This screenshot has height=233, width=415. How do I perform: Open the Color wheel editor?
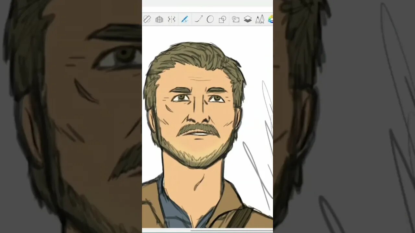pos(270,19)
